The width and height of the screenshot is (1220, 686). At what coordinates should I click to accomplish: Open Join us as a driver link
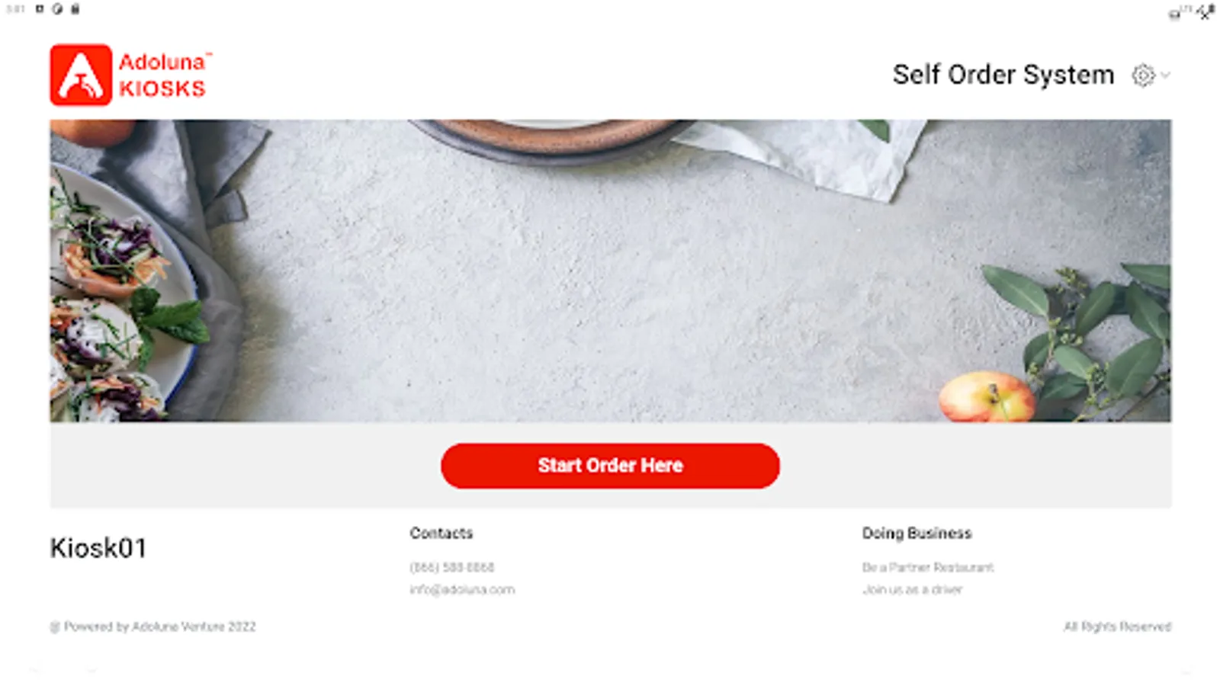[x=912, y=589]
